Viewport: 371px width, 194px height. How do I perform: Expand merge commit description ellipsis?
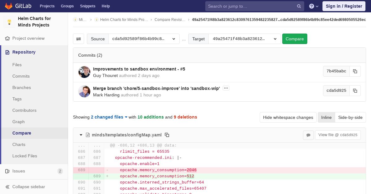point(226,88)
